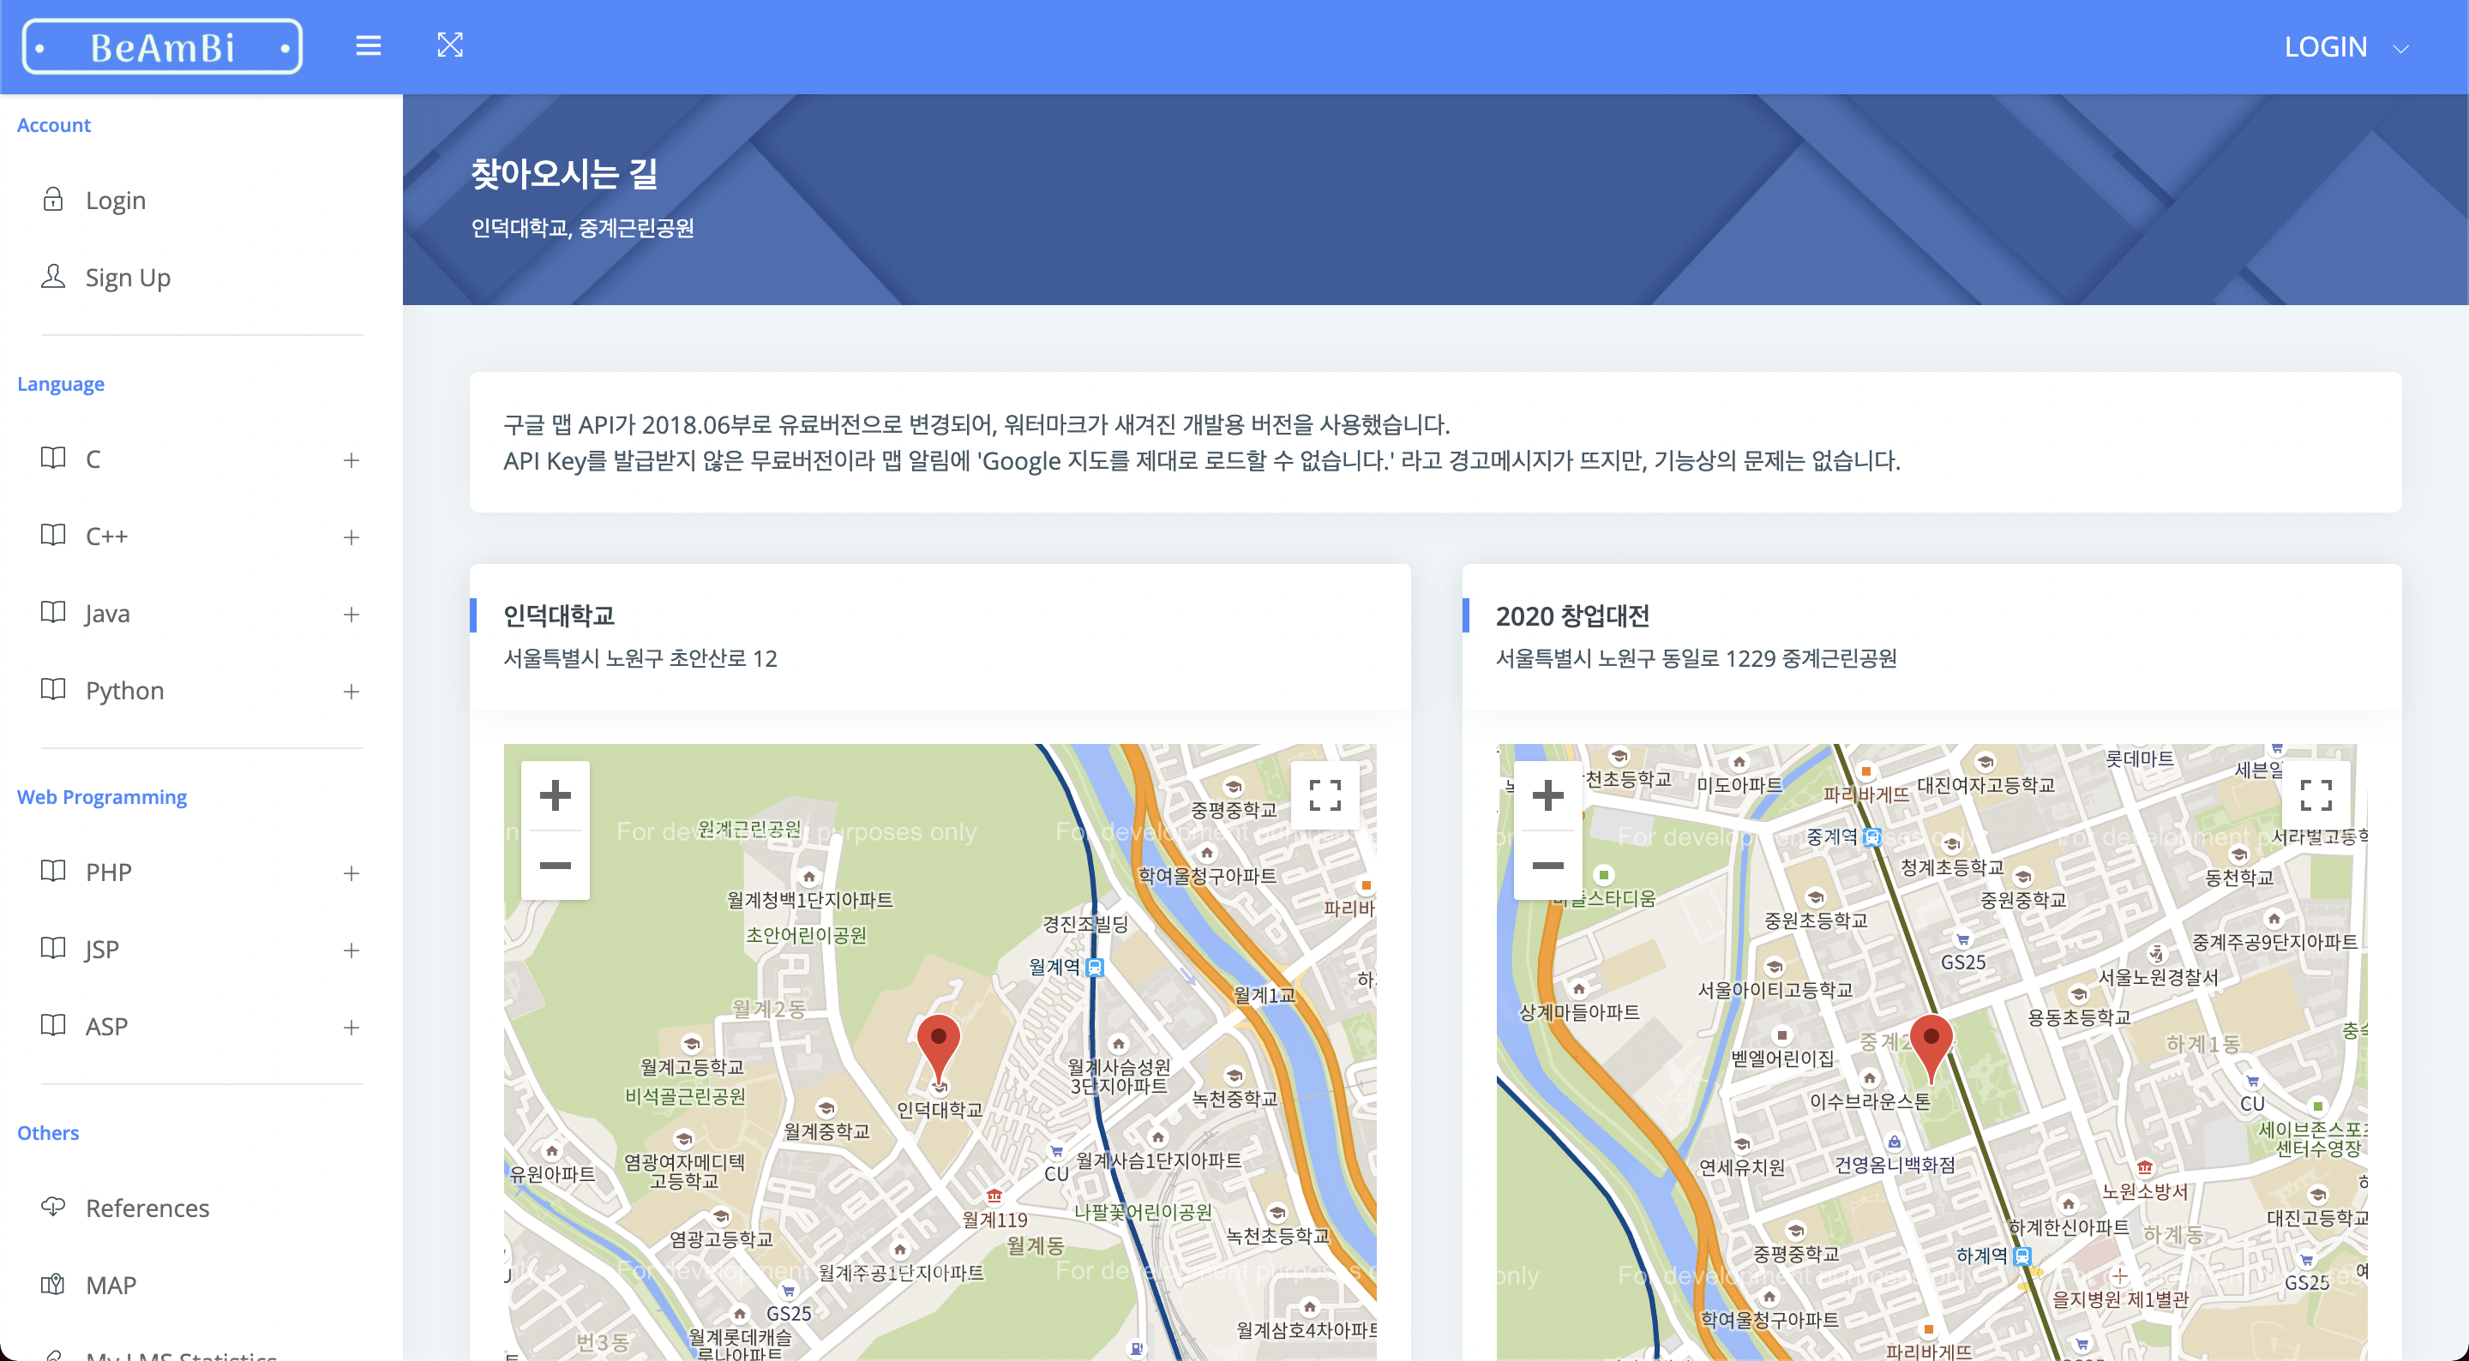Zoom in on the 2020 창업대전 map

click(x=1547, y=795)
